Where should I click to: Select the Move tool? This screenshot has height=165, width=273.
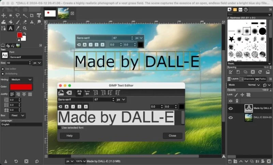point(3,15)
